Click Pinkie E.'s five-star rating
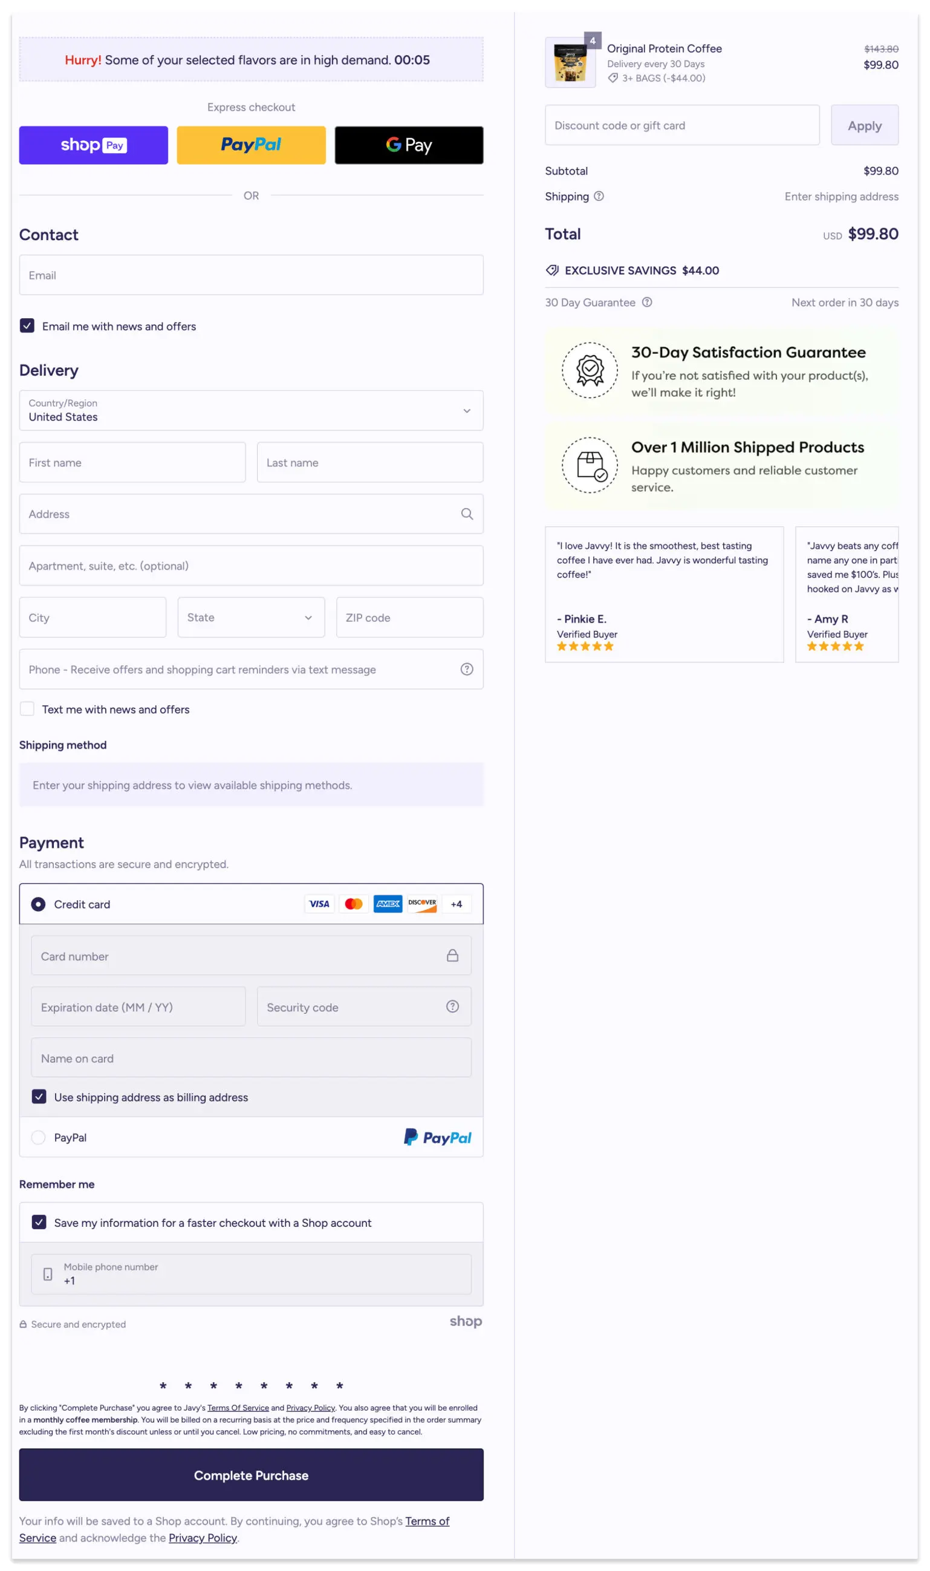The height and width of the screenshot is (1571, 930). (585, 647)
